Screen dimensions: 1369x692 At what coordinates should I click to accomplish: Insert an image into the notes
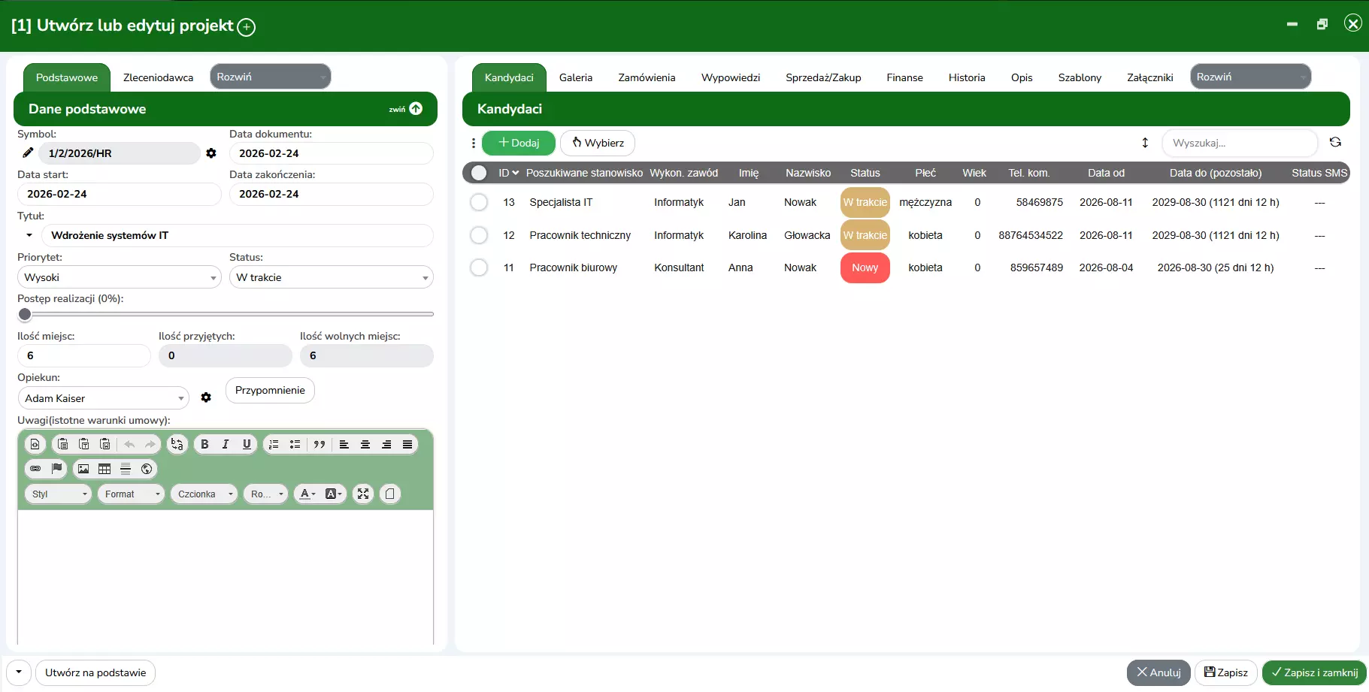point(83,469)
